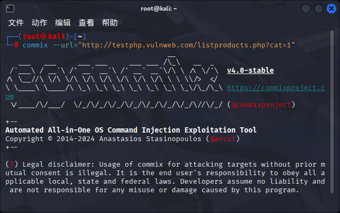
Task: Open the 动作 menu
Action: (x=39, y=23)
